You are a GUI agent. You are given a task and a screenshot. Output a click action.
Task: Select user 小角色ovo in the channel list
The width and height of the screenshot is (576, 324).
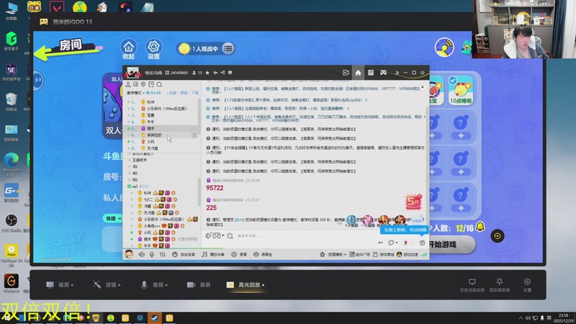[x=152, y=226]
